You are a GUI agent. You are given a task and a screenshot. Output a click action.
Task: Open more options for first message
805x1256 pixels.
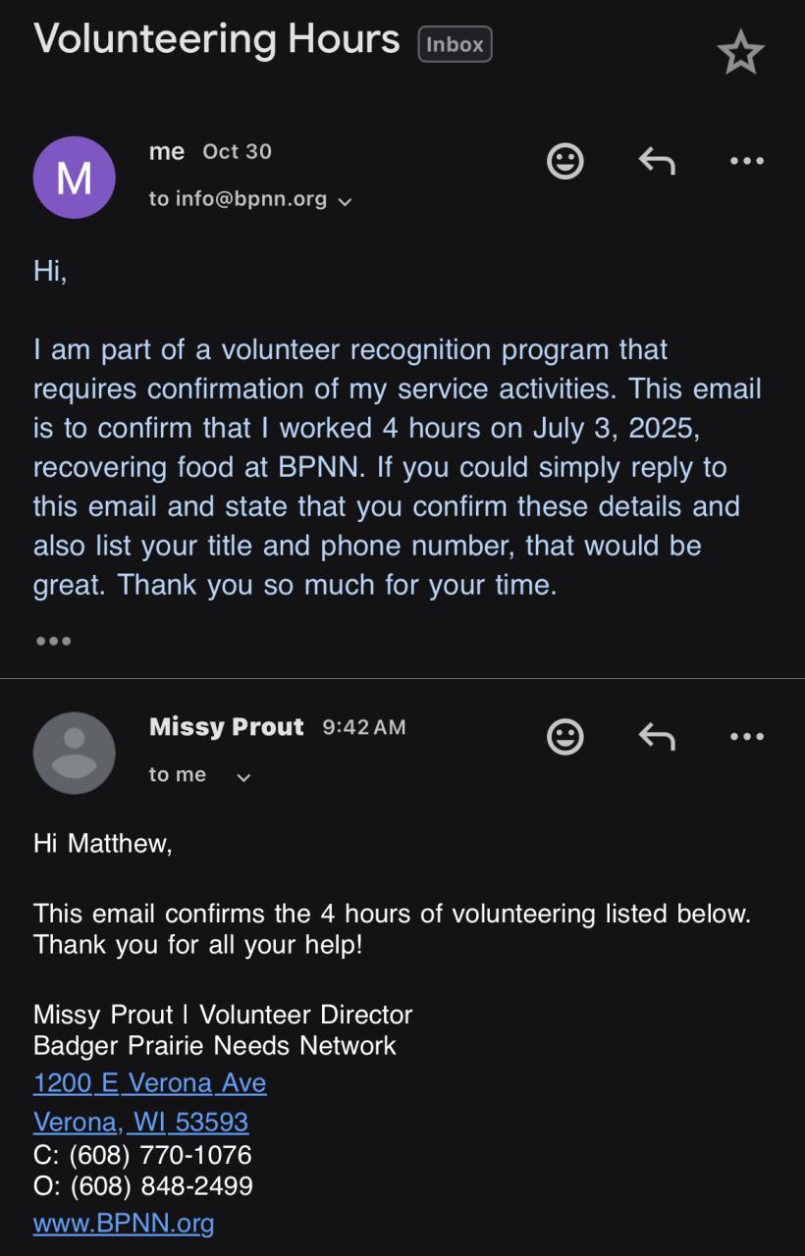(747, 161)
